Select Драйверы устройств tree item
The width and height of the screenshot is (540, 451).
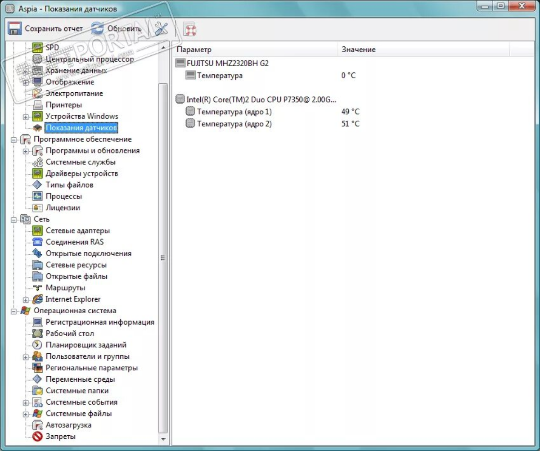[x=82, y=173]
